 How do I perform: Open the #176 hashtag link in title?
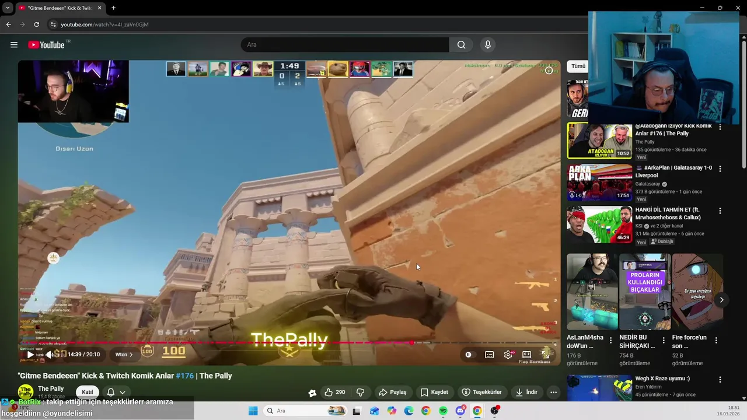184,376
